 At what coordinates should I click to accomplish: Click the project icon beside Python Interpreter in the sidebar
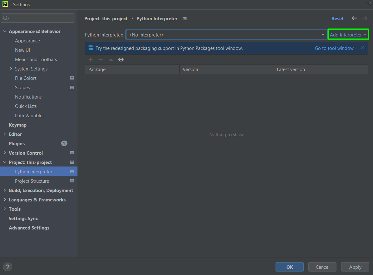[x=72, y=171]
